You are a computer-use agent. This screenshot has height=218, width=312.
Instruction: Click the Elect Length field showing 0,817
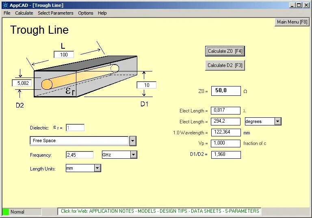tap(225, 110)
